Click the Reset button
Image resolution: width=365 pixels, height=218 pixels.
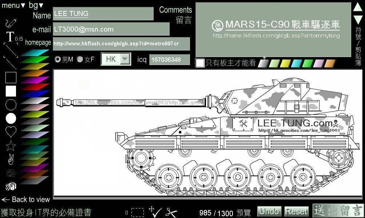tap(297, 211)
